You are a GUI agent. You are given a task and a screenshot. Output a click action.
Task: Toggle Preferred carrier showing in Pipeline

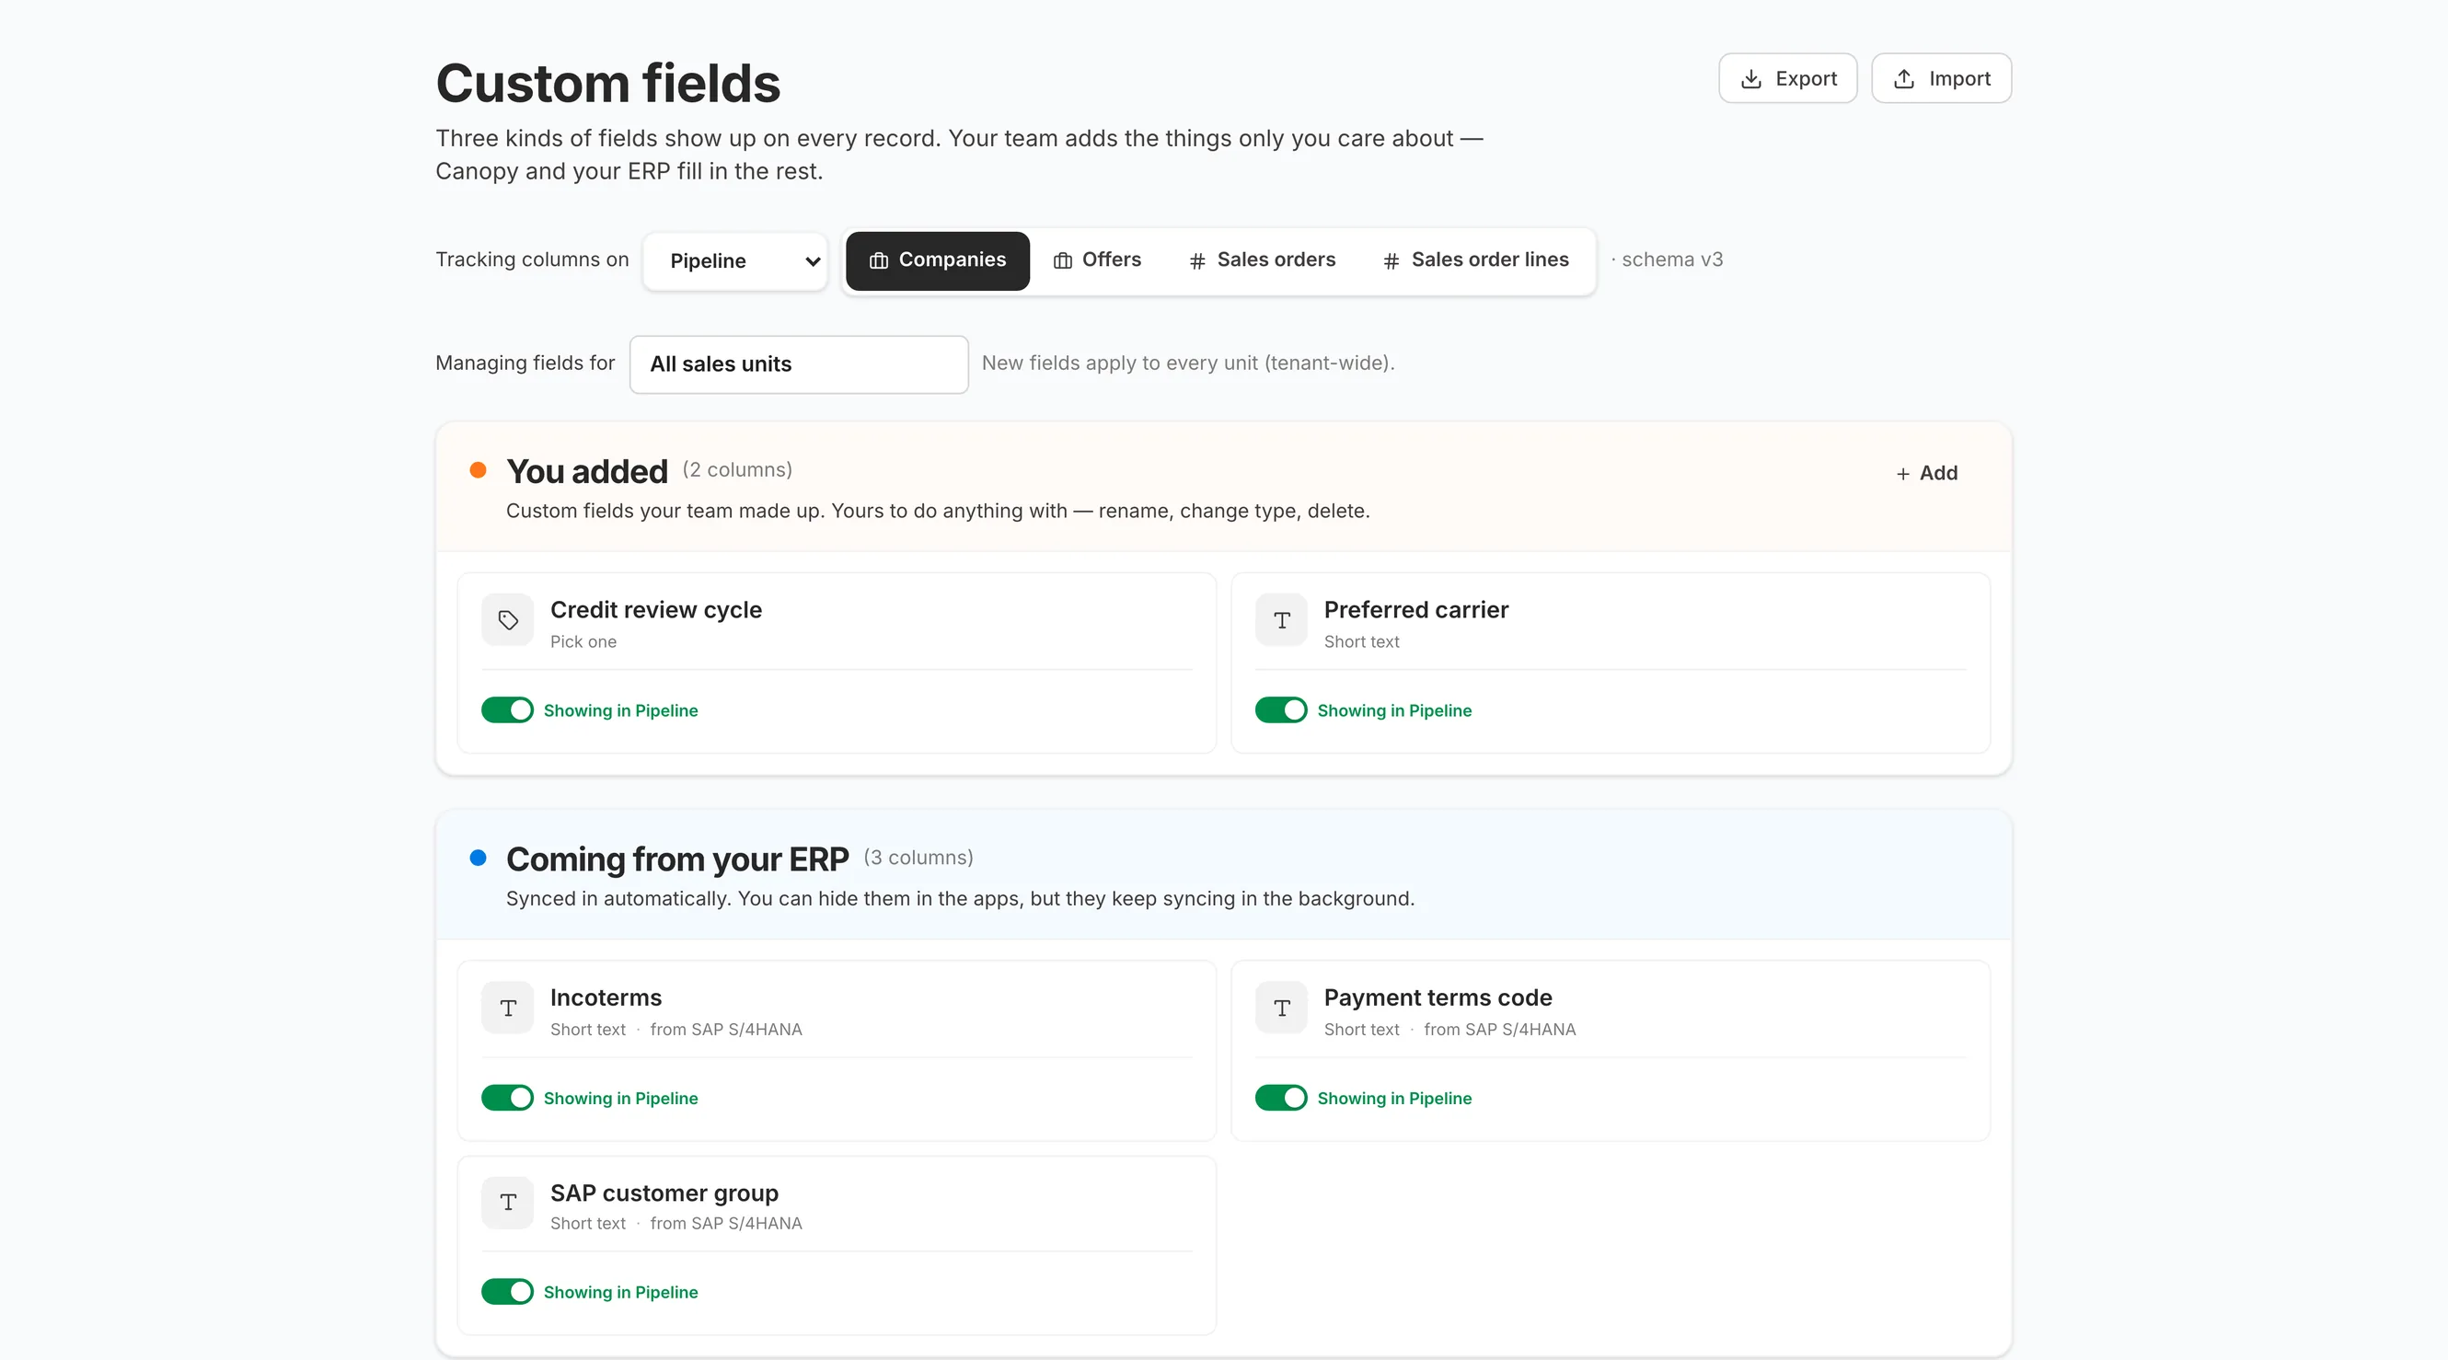coord(1281,710)
